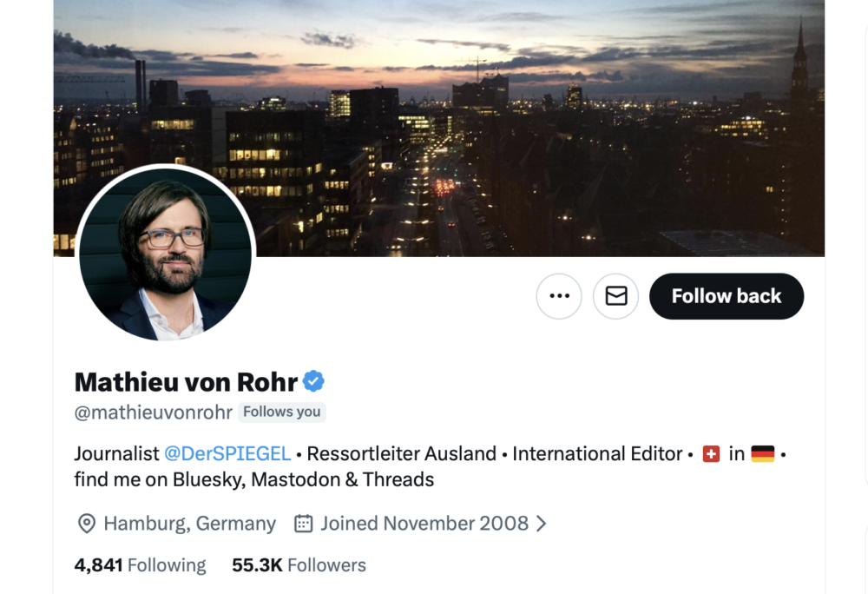The height and width of the screenshot is (594, 868).
Task: Click the @mathieuvonrohr handle
Action: (153, 412)
